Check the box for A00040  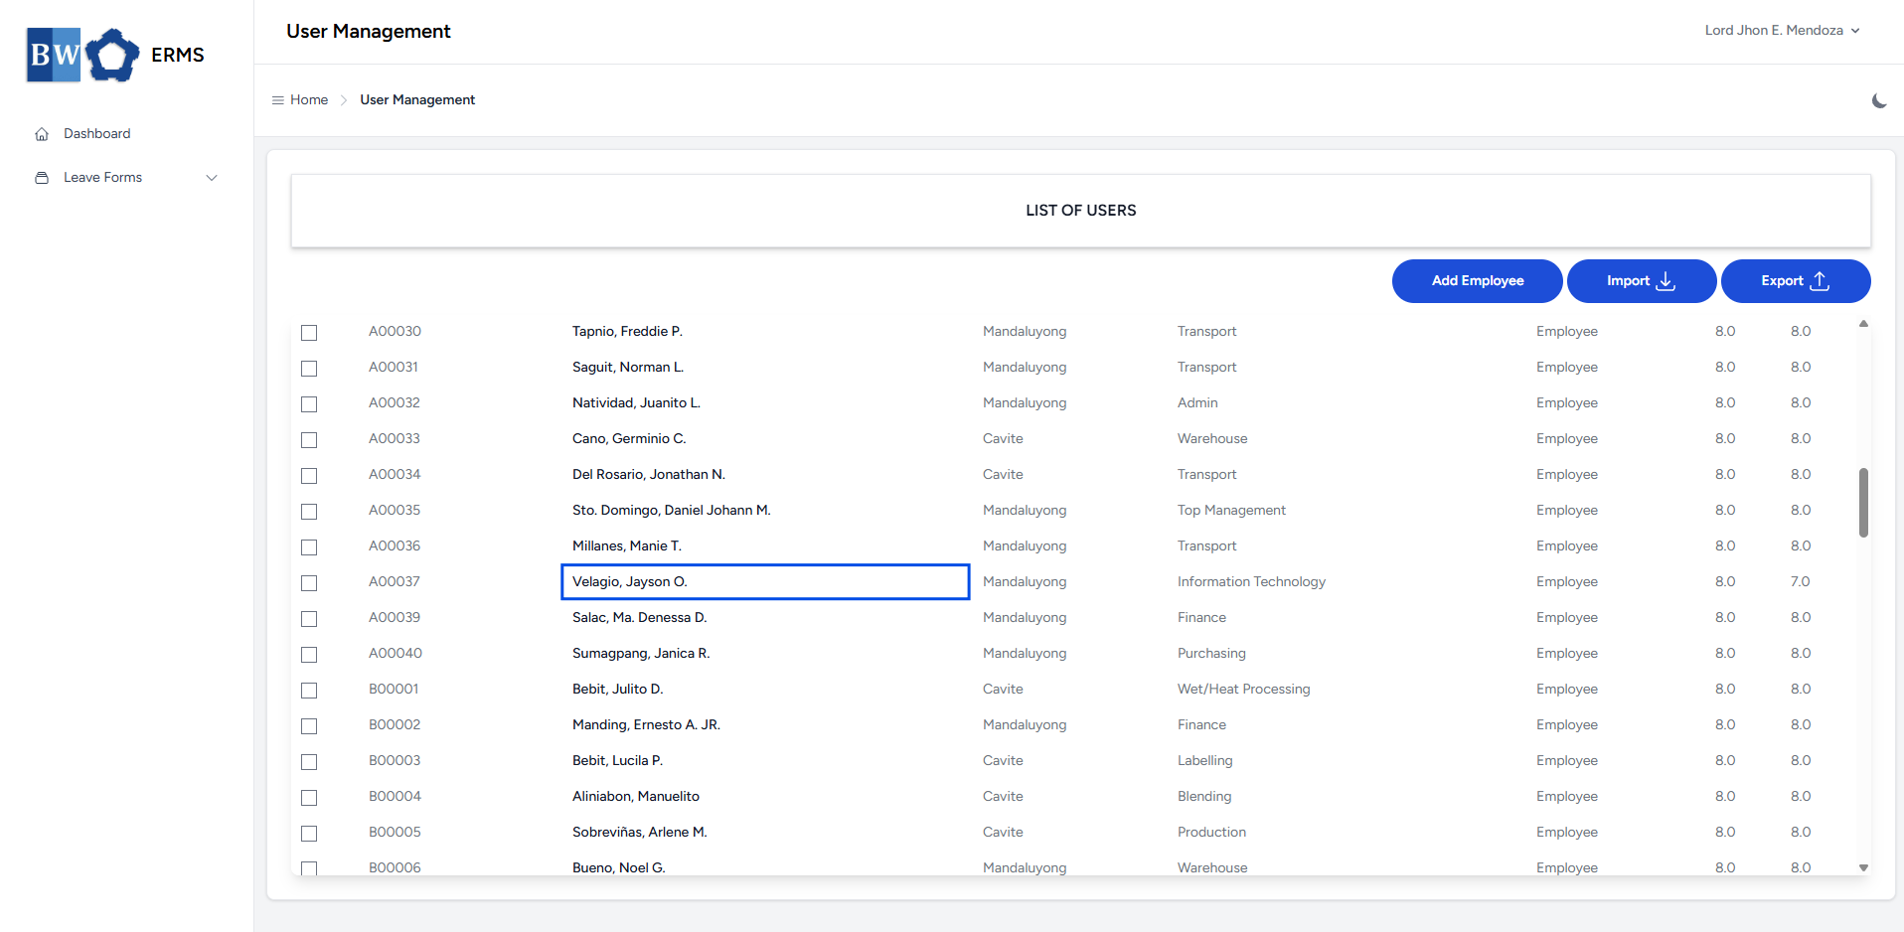(x=309, y=655)
